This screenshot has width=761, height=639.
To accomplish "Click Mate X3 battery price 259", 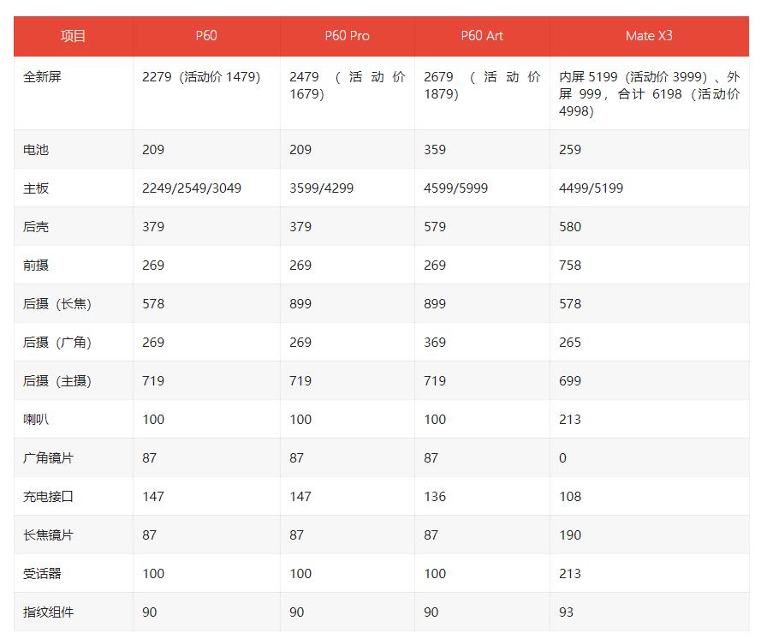I will (x=570, y=150).
